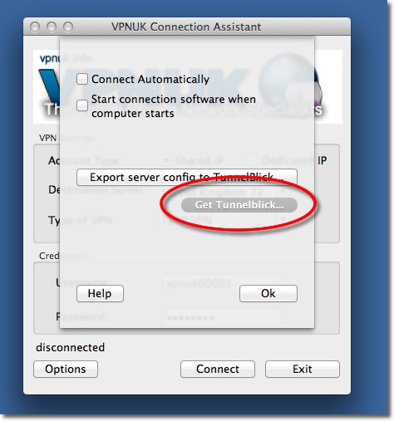Open the Options button at bottom

click(x=66, y=369)
